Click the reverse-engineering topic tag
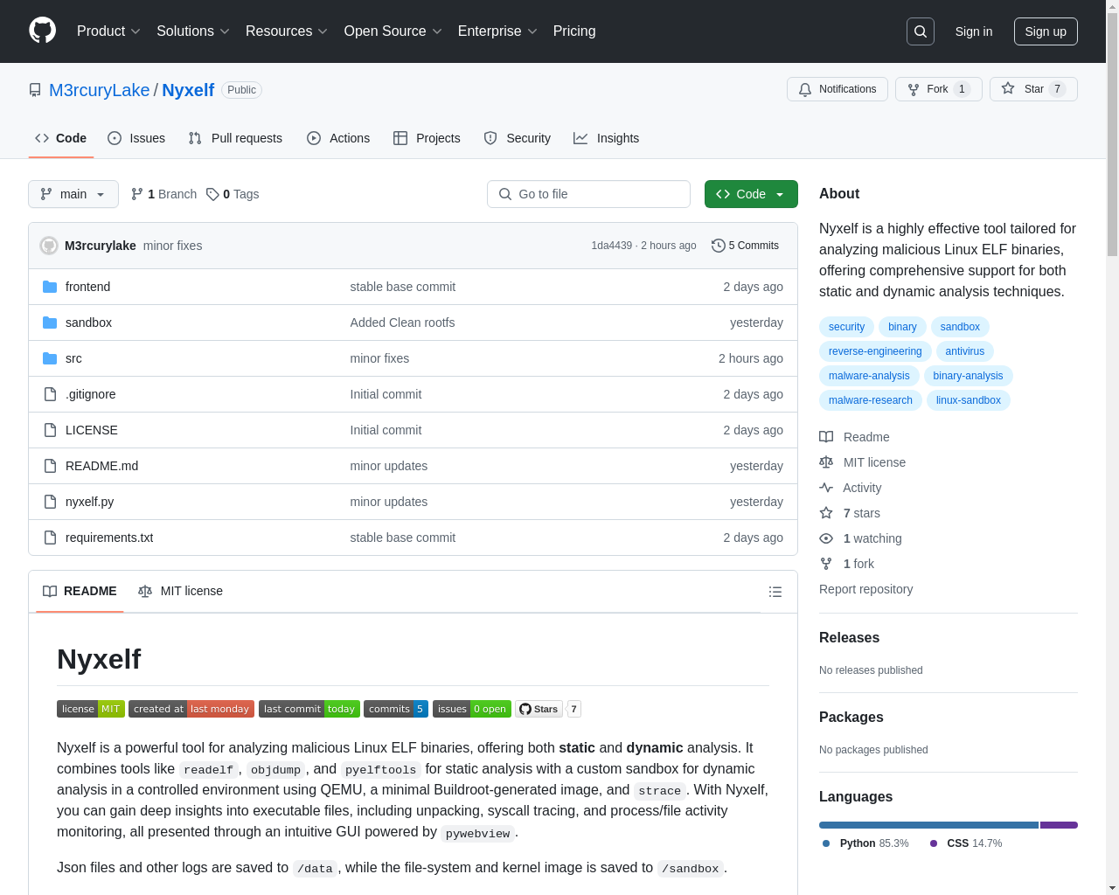 875,351
